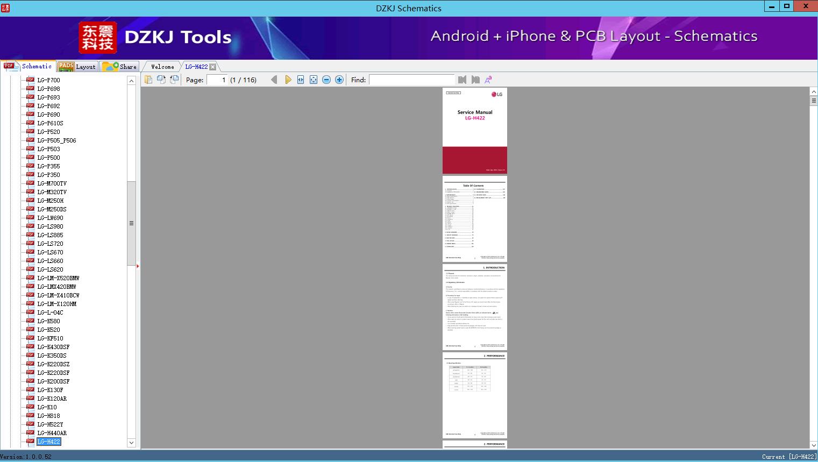
Task: Click the Page number input field
Action: pos(217,80)
